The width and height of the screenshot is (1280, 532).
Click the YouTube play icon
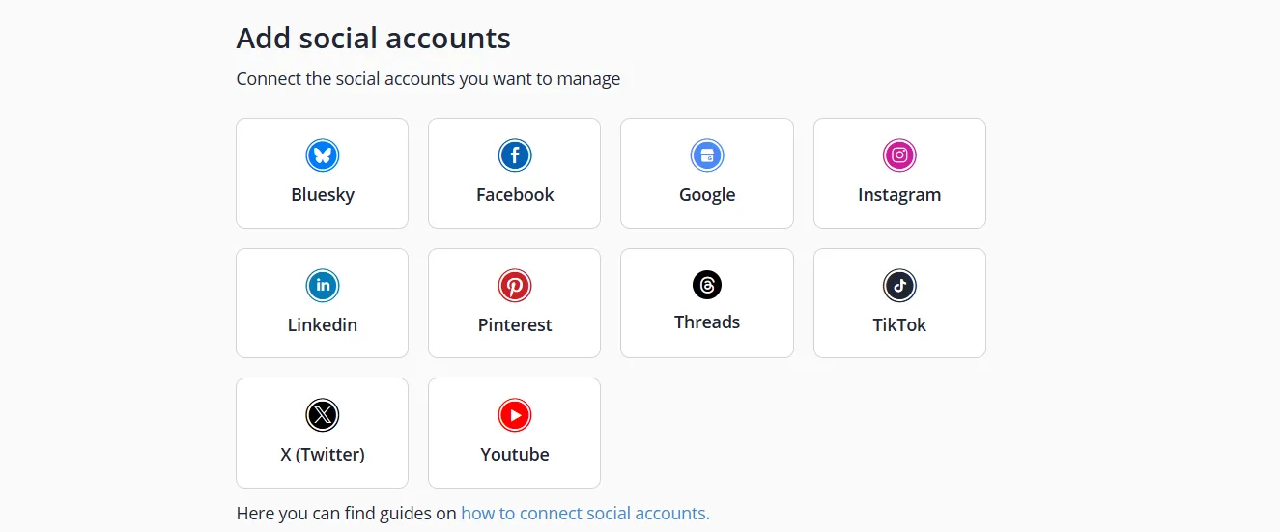click(x=515, y=415)
